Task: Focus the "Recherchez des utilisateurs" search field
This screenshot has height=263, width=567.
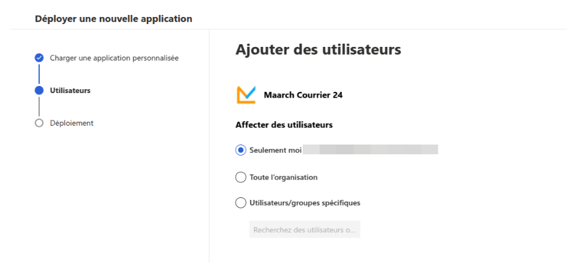Action: pyautogui.click(x=305, y=230)
